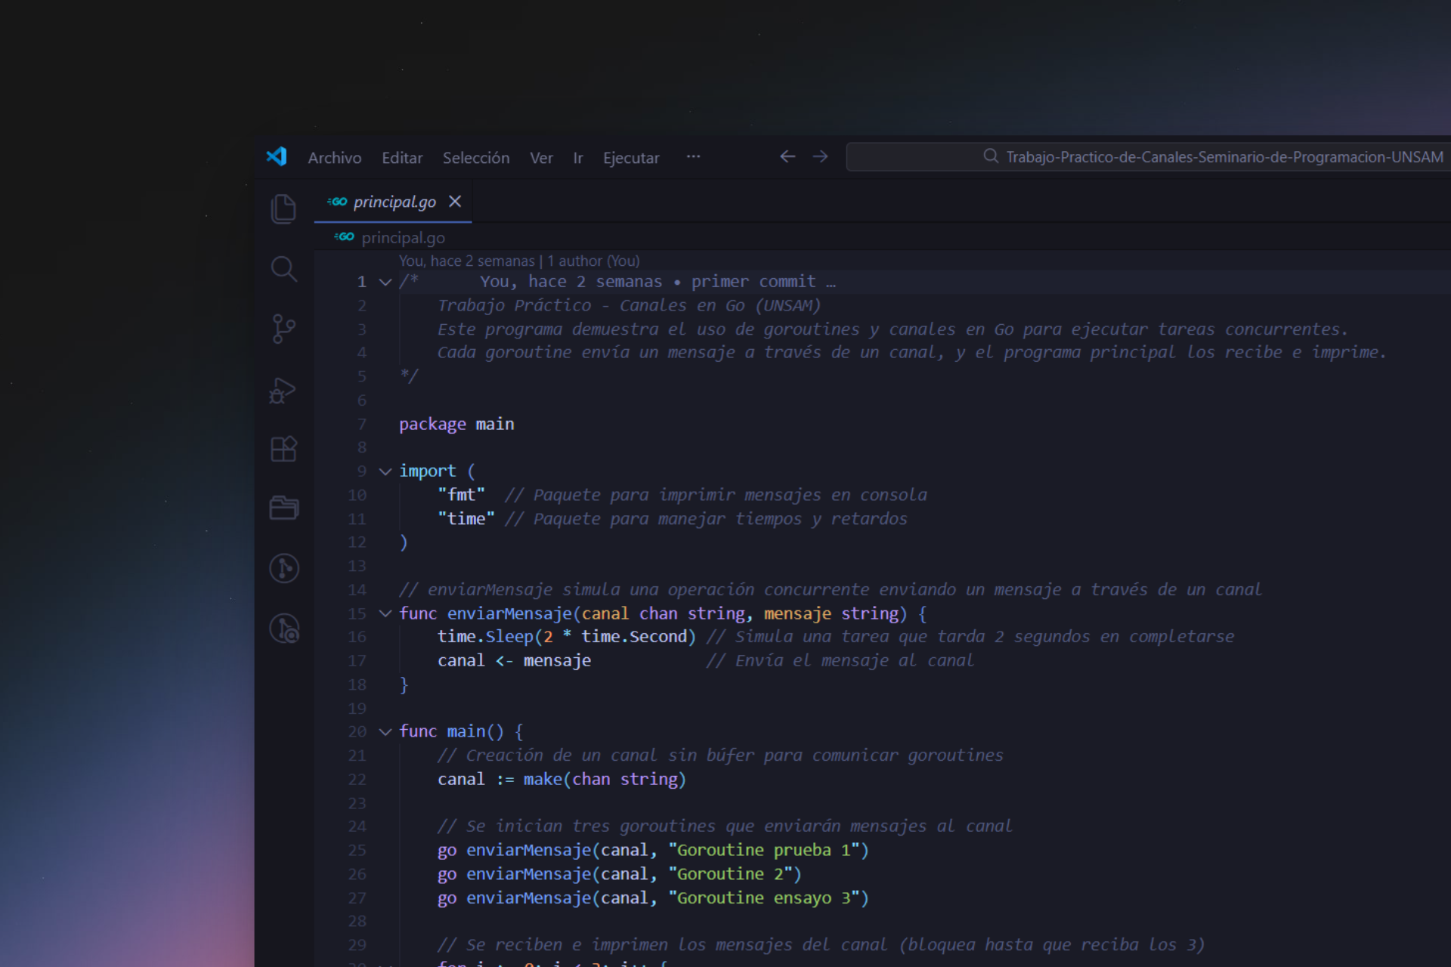1451x967 pixels.
Task: Open the Search view in activity bar
Action: pyautogui.click(x=283, y=269)
